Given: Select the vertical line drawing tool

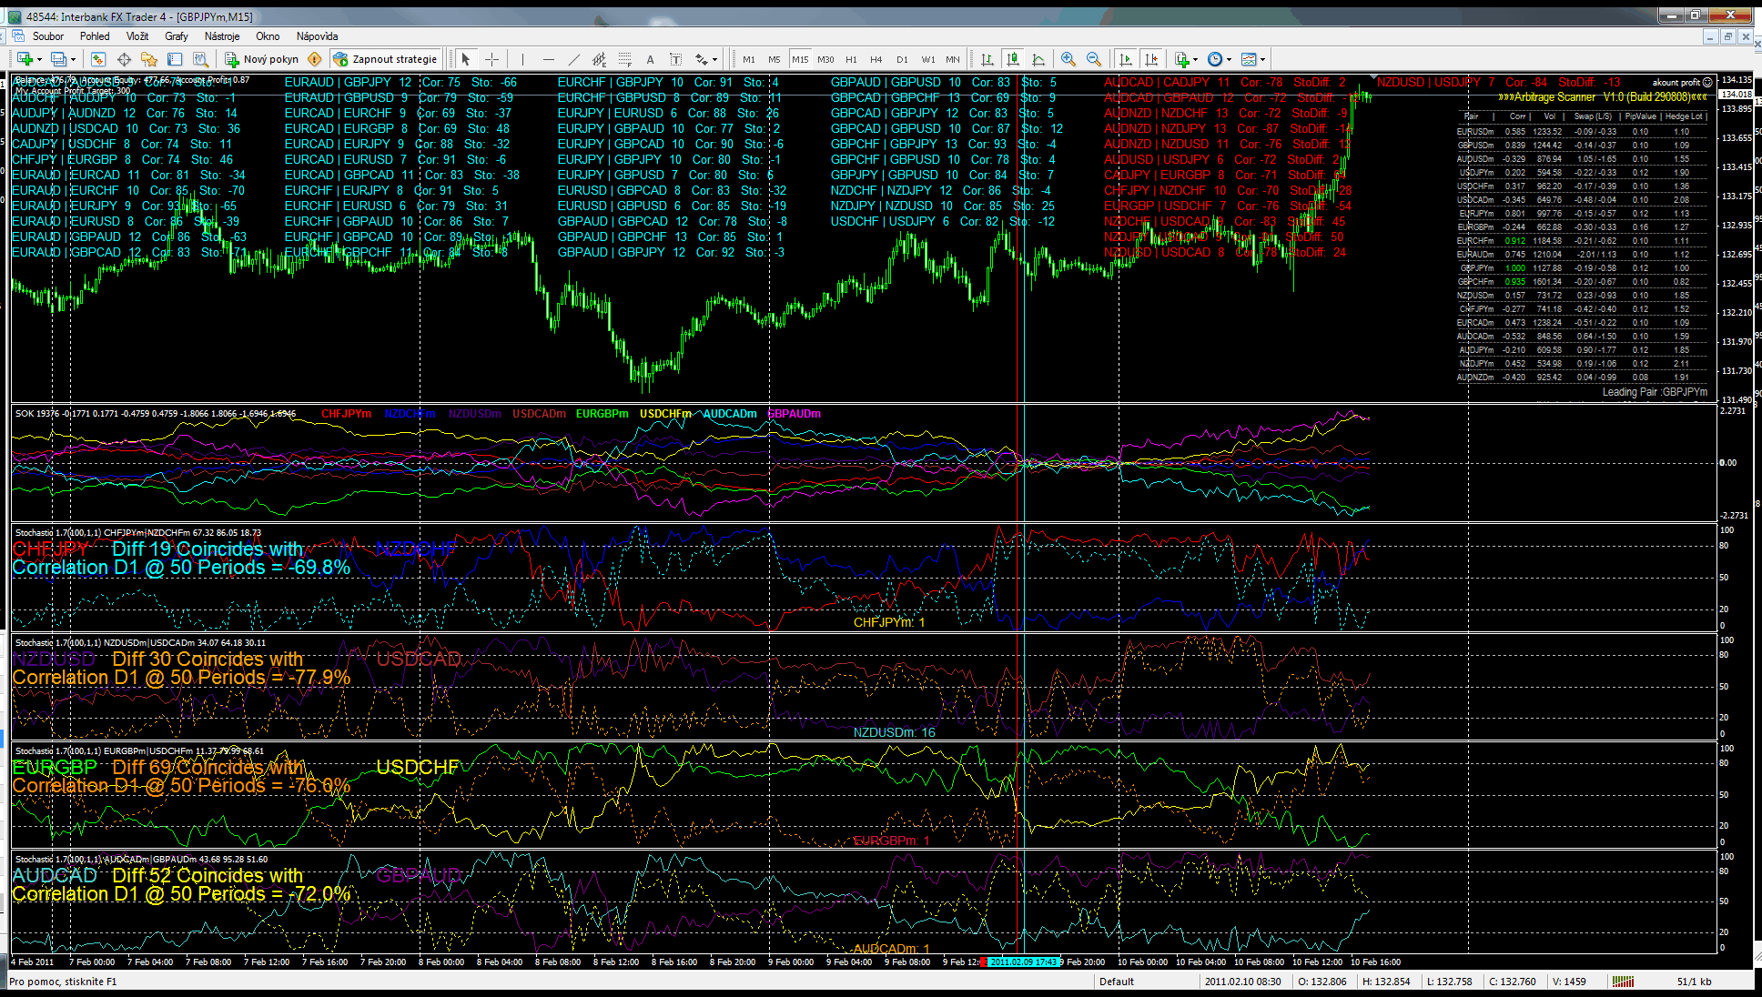Looking at the screenshot, I should tap(522, 59).
